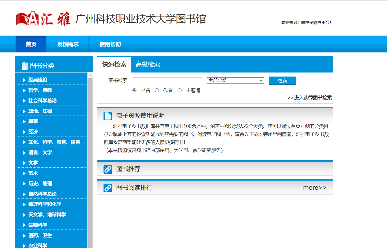Click the arrow icon beside 艺术
Image resolution: width=387 pixels, height=248 pixels.
tap(24, 173)
